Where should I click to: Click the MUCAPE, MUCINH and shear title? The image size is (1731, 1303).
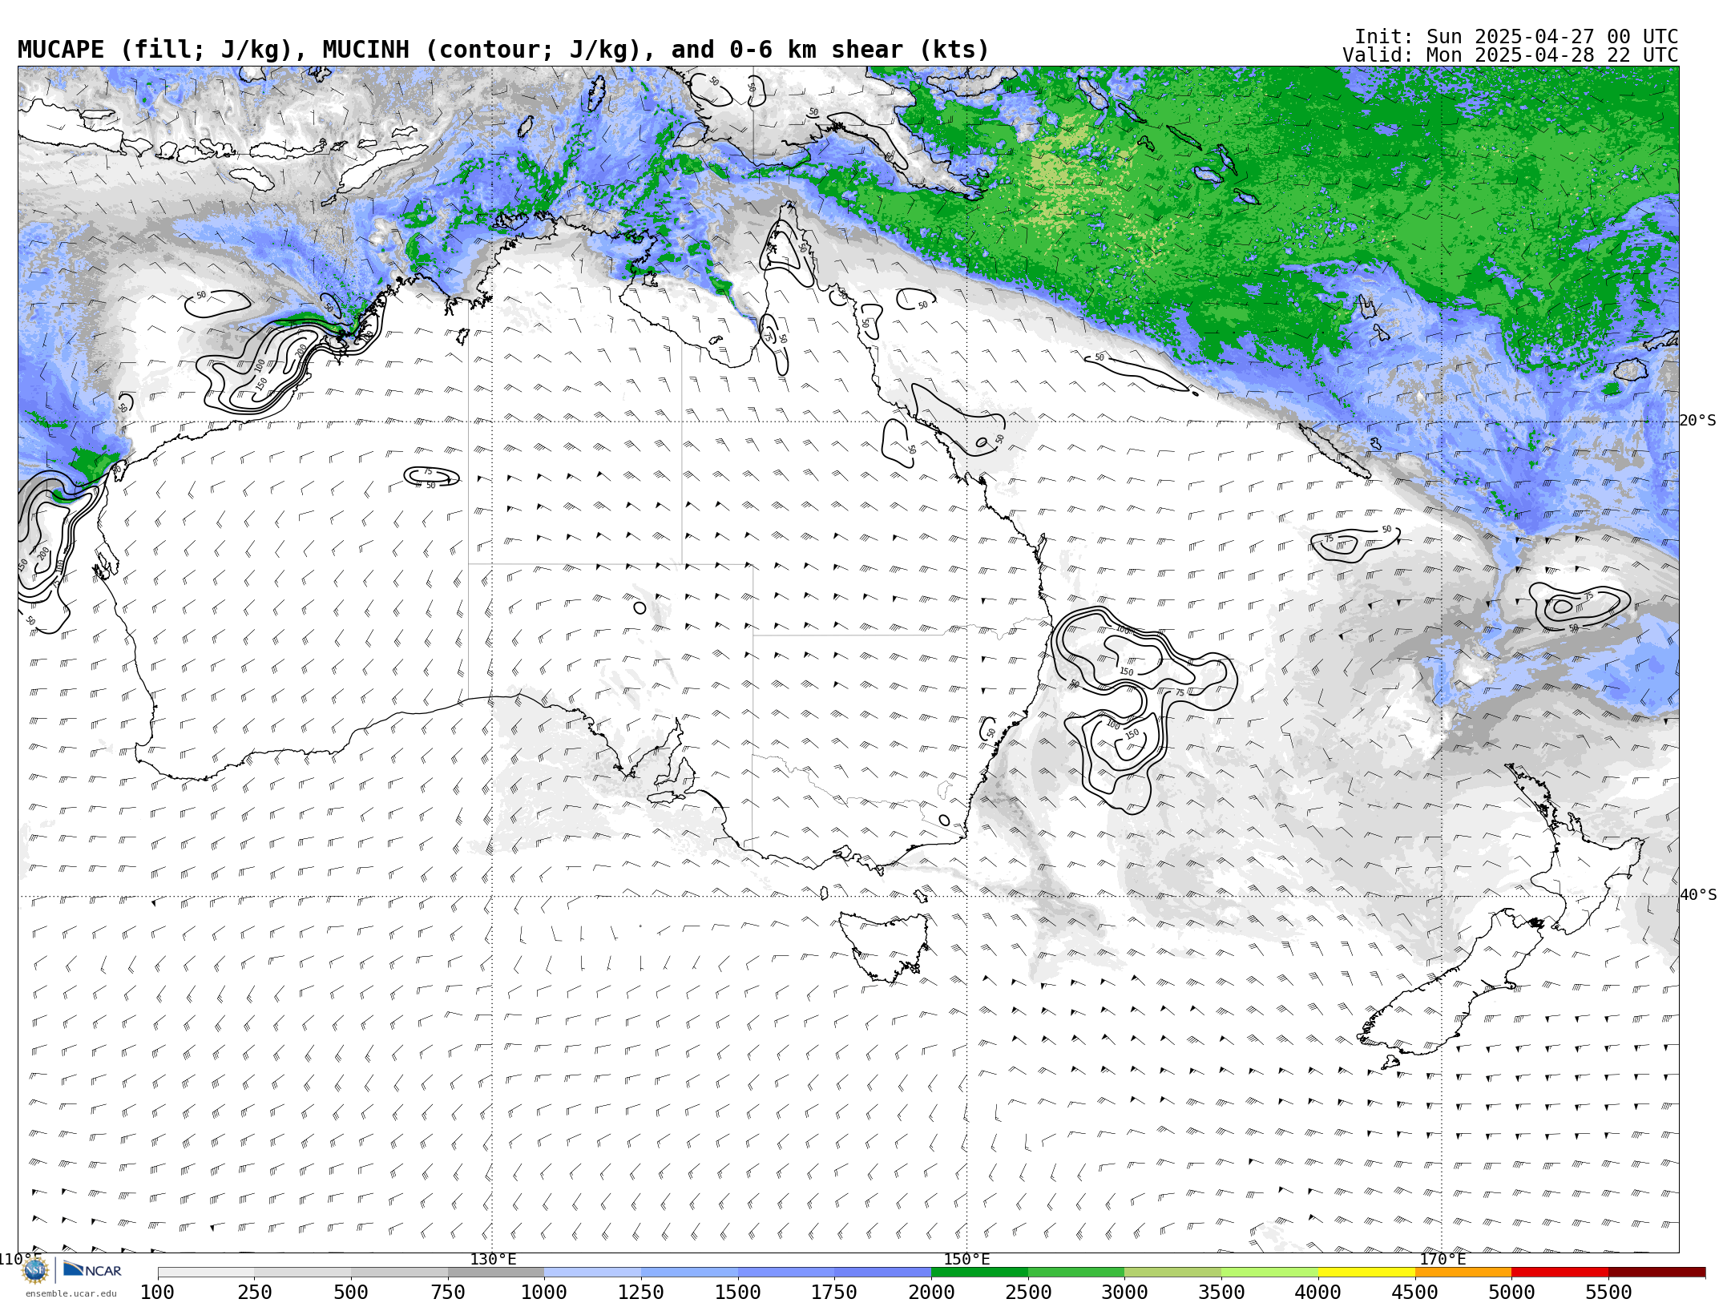(503, 50)
